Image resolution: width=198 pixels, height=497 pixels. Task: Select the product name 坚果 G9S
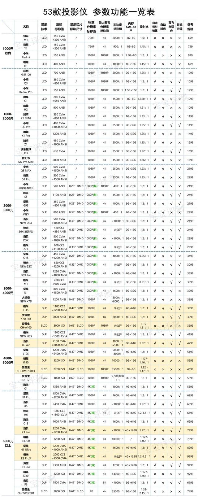(x=26, y=203)
